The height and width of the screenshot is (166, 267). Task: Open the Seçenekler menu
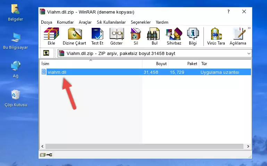[x=141, y=22]
